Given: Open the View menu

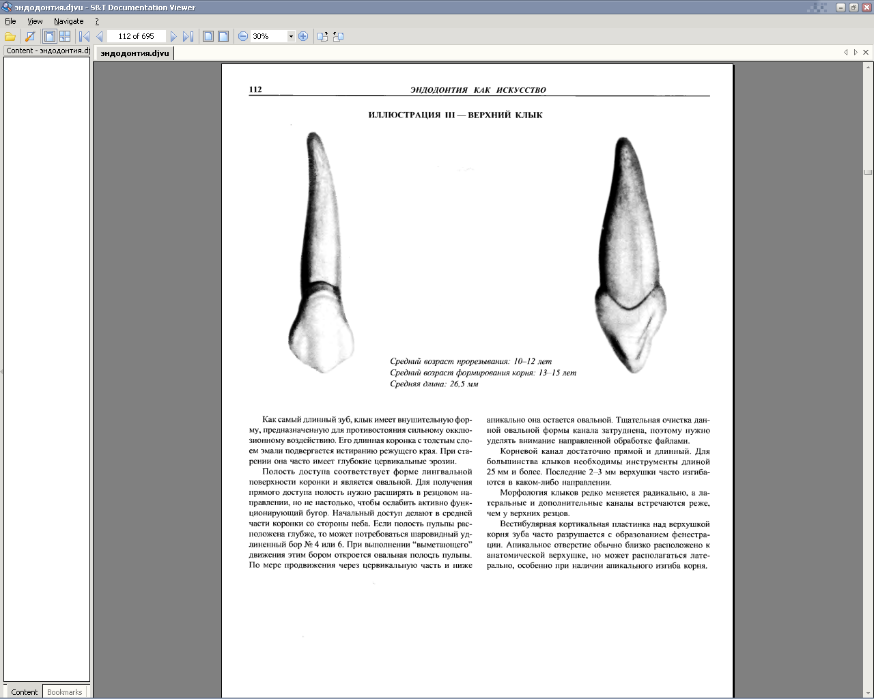Looking at the screenshot, I should [x=35, y=21].
